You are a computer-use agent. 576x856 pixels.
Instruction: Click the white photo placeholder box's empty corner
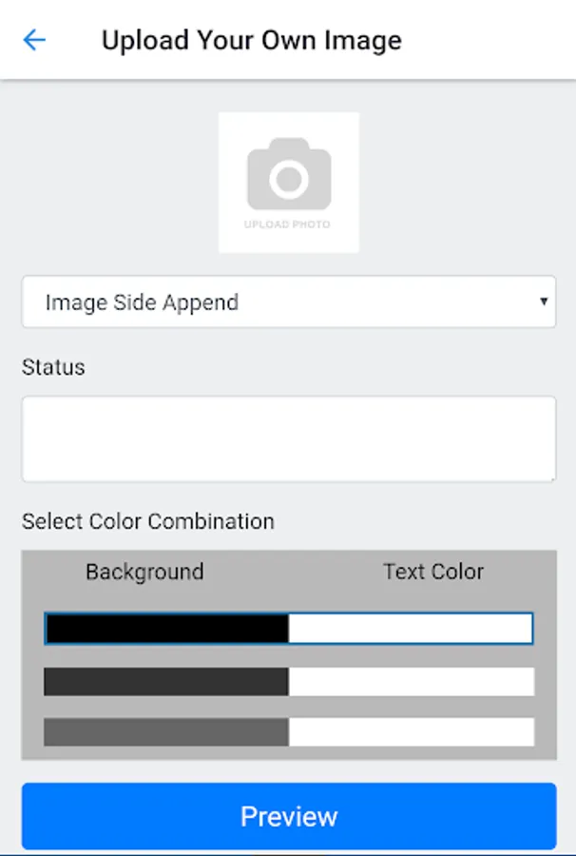click(230, 124)
